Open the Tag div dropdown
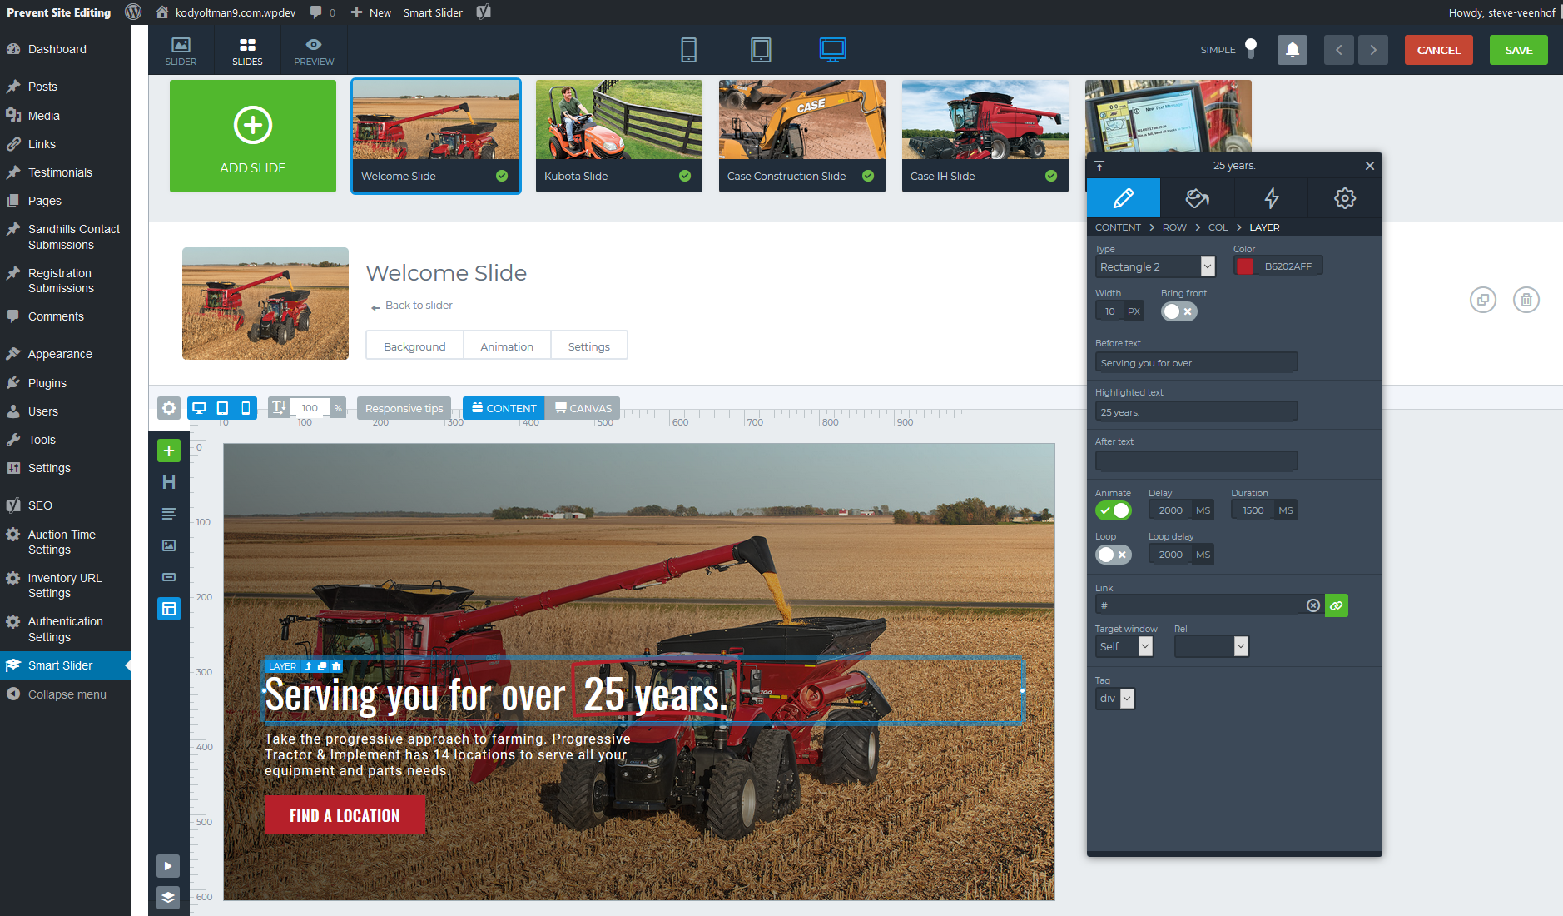Image resolution: width=1563 pixels, height=916 pixels. [x=1114, y=699]
